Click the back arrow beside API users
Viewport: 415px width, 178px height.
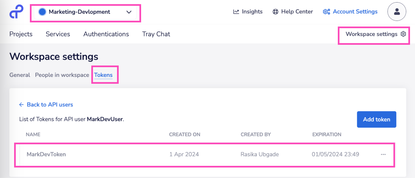point(22,104)
